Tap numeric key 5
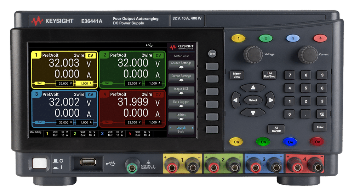The image size is (354, 196). pos(306,88)
